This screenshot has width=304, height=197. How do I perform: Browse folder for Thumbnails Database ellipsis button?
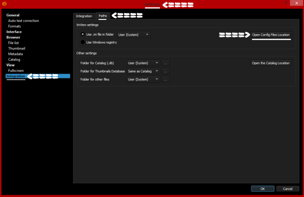pos(166,71)
